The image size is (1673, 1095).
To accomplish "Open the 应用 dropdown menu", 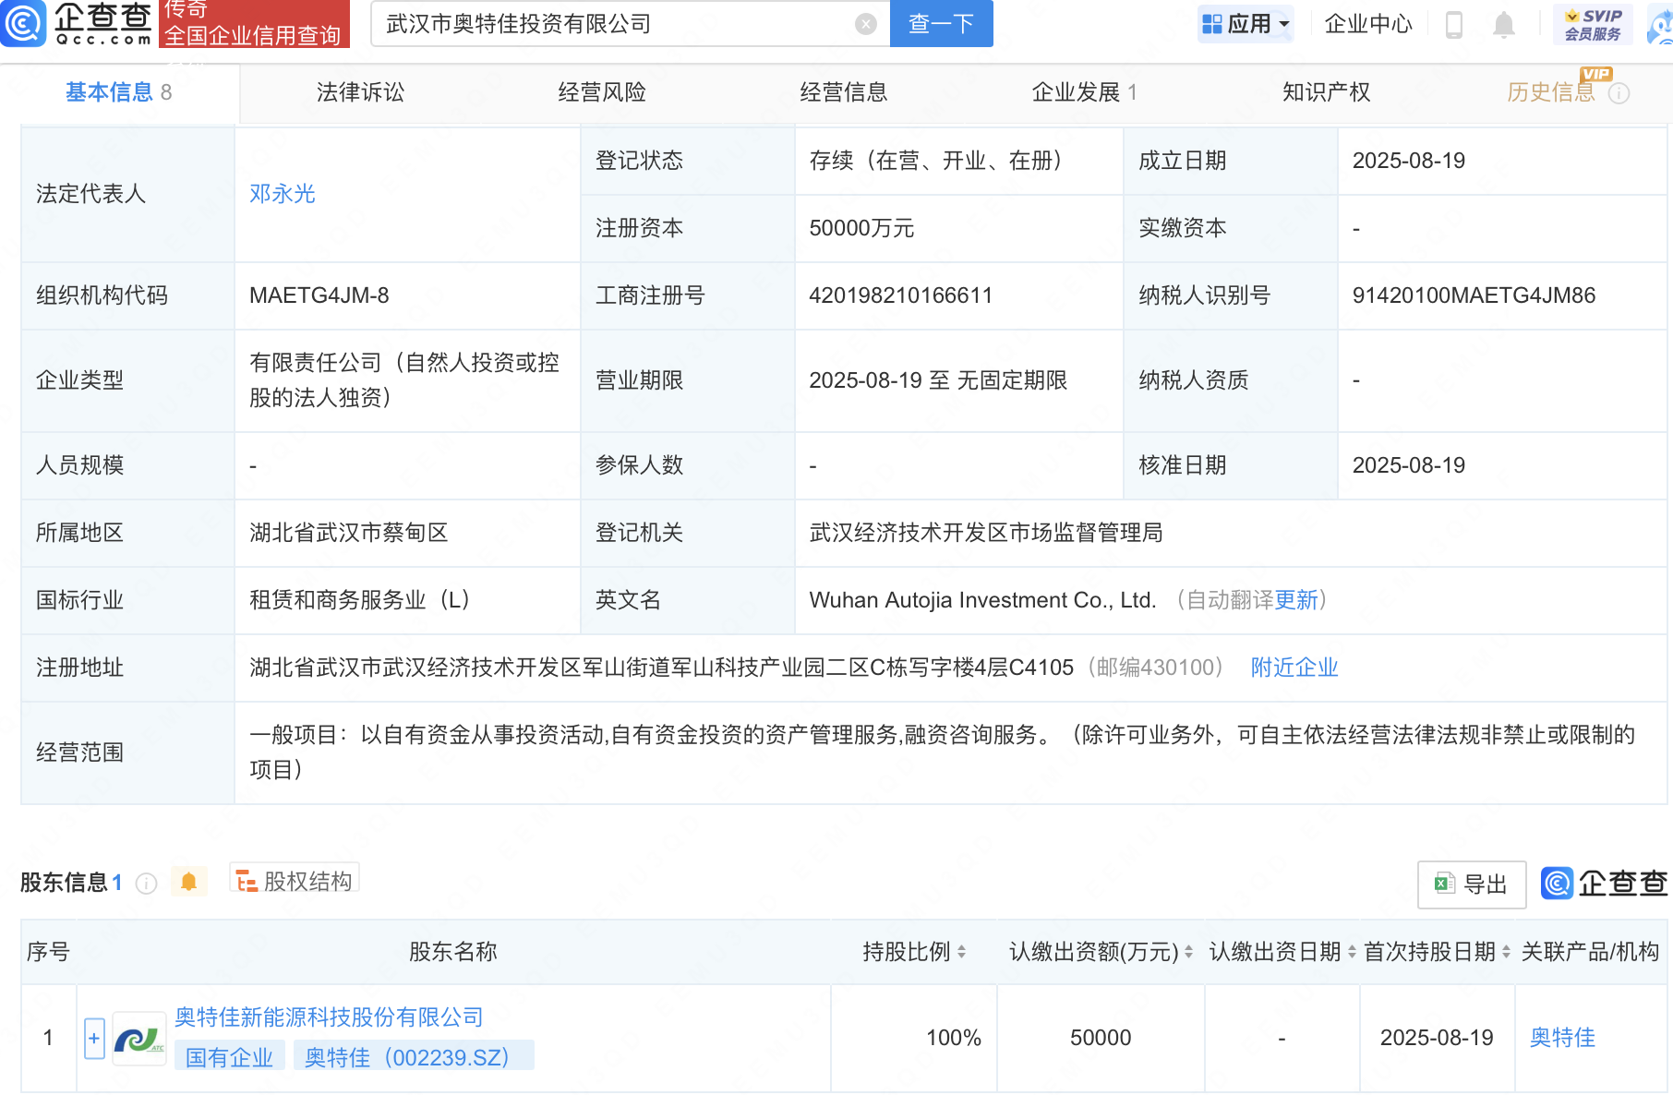I will 1246,24.
